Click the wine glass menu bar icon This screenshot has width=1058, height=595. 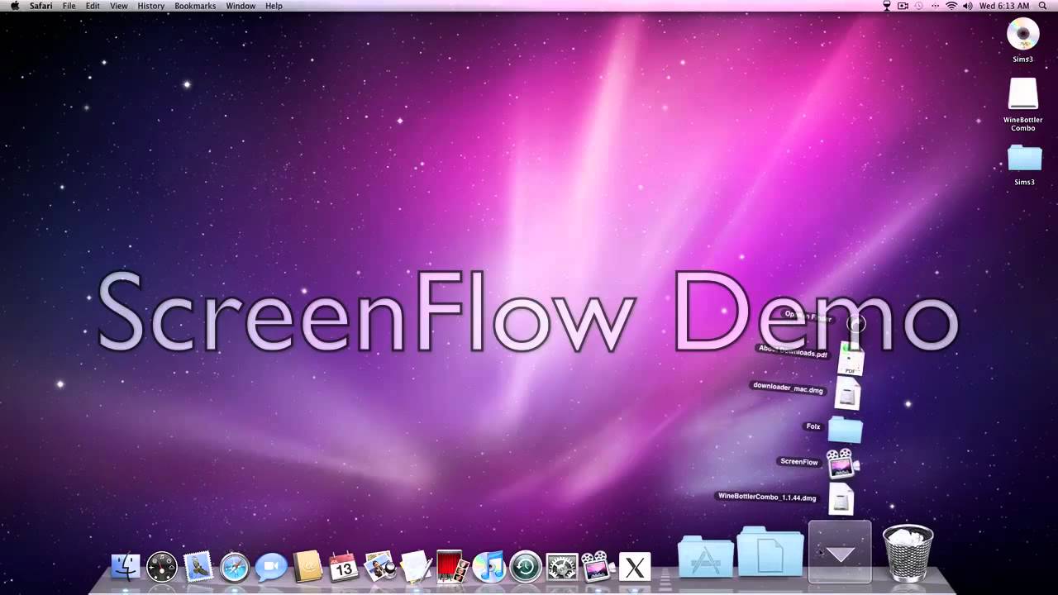(x=887, y=6)
